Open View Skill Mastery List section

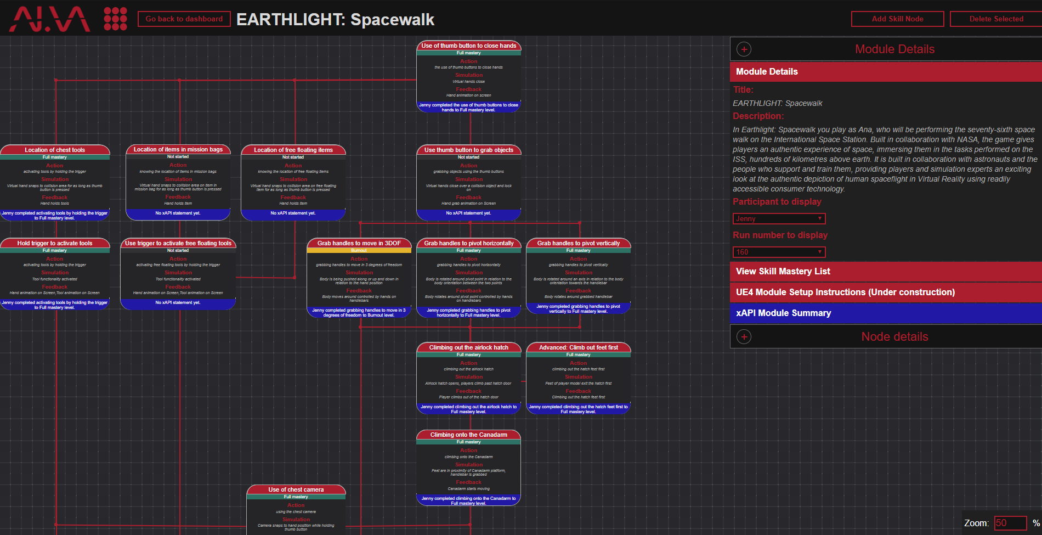click(886, 271)
